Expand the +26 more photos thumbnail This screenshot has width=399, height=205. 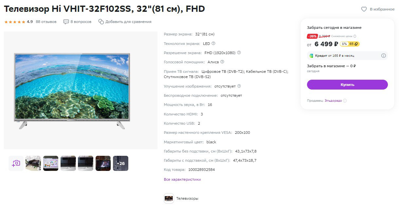pyautogui.click(x=120, y=163)
